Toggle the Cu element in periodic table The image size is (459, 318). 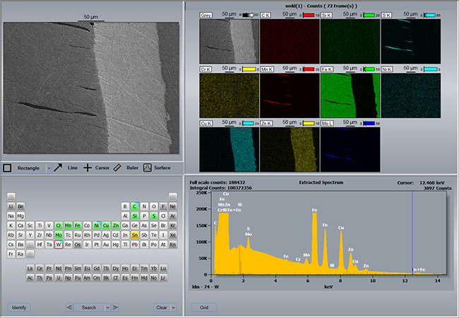pyautogui.click(x=106, y=225)
